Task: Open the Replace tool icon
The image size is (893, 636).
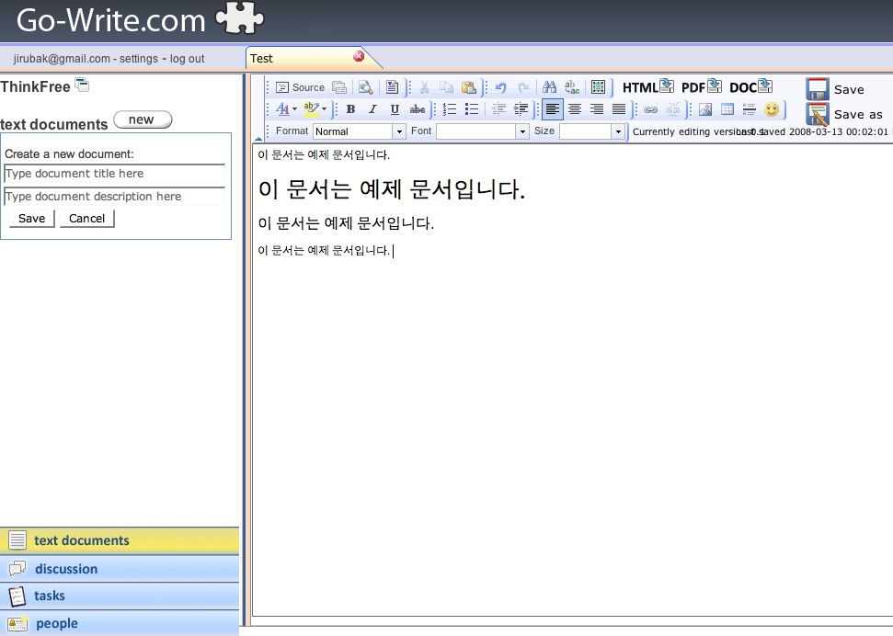Action: [572, 87]
